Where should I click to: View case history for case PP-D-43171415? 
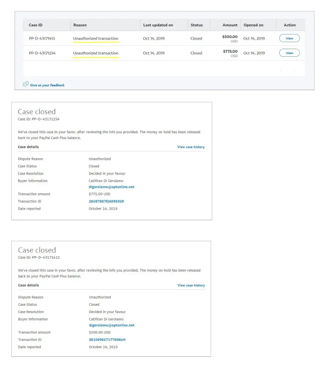click(191, 285)
